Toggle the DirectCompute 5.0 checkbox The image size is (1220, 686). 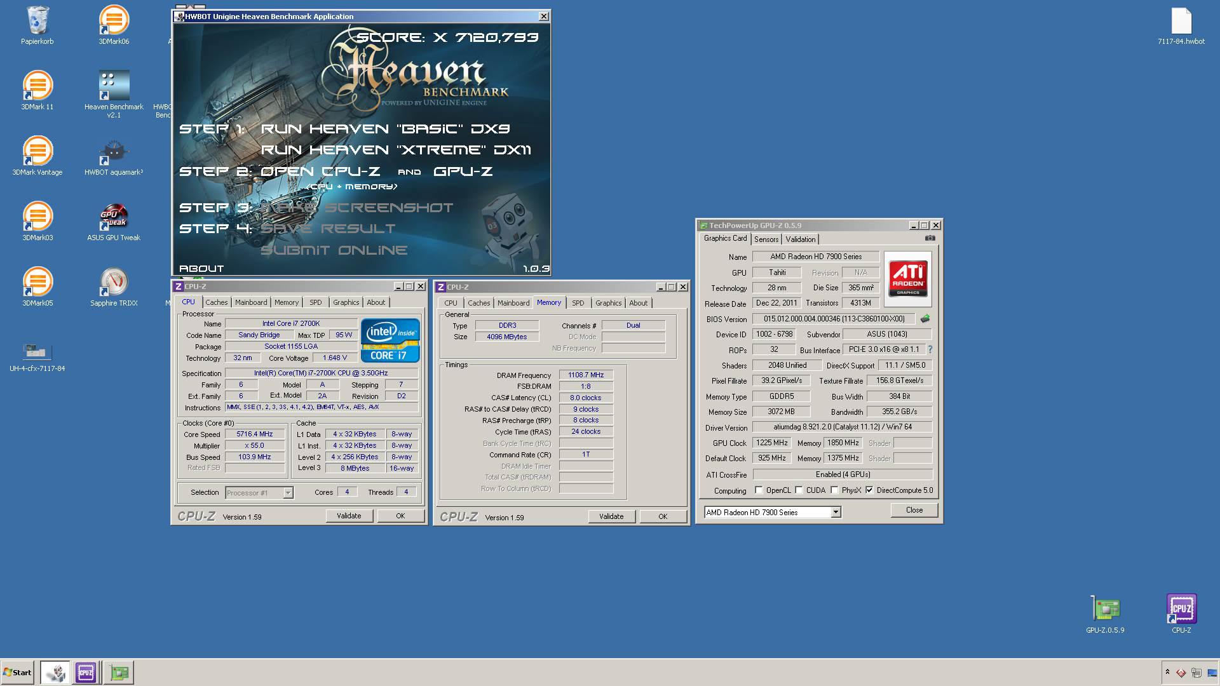[x=869, y=490]
